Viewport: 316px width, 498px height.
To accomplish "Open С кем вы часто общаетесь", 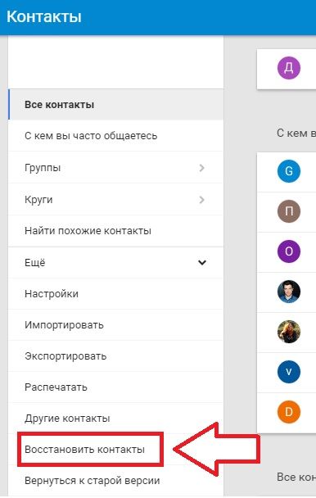I will 116,136.
